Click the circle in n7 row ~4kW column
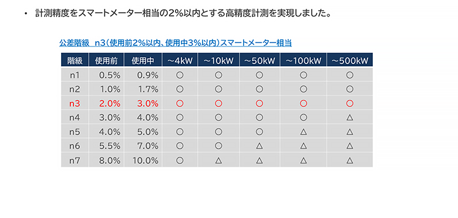 180,160
